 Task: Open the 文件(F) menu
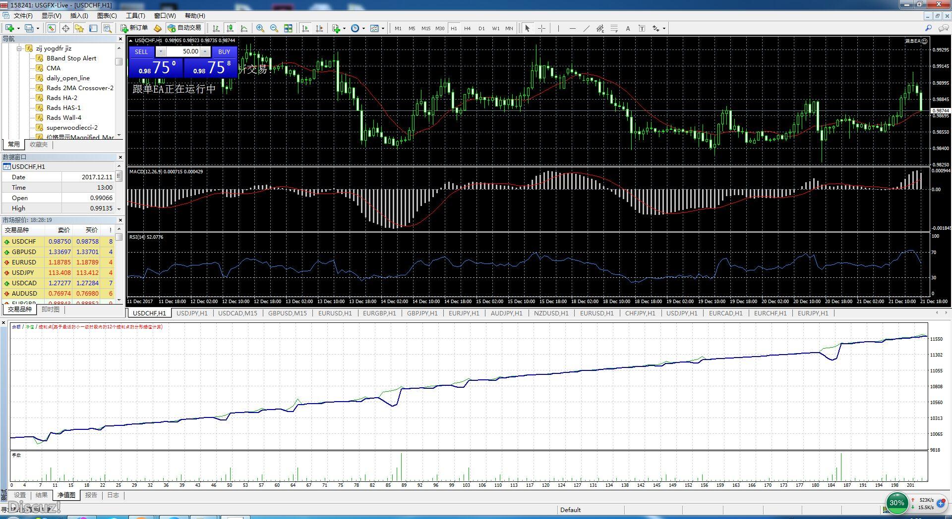23,16
